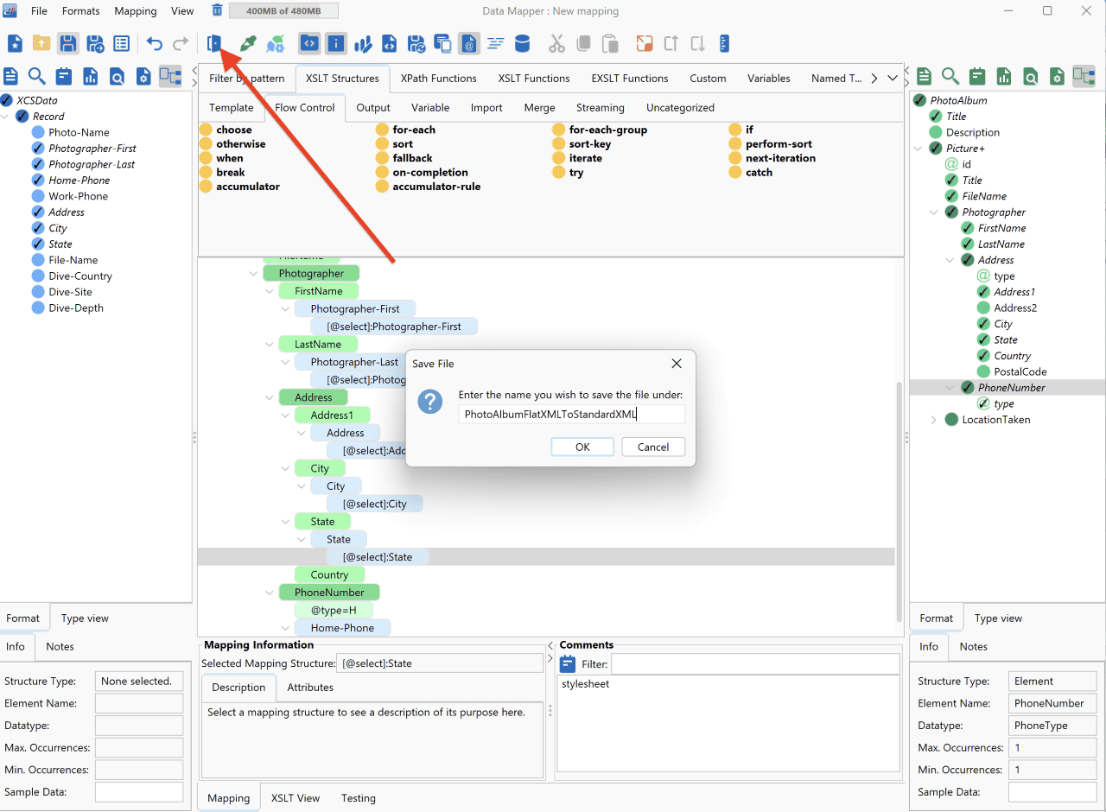Click the Redo arrow icon
Viewport: 1106px width, 812px height.
181,43
